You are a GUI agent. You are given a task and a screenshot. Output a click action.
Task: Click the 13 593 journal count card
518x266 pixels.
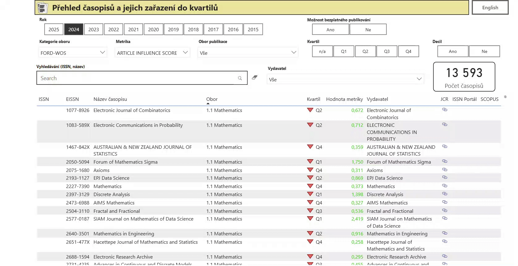[464, 77]
